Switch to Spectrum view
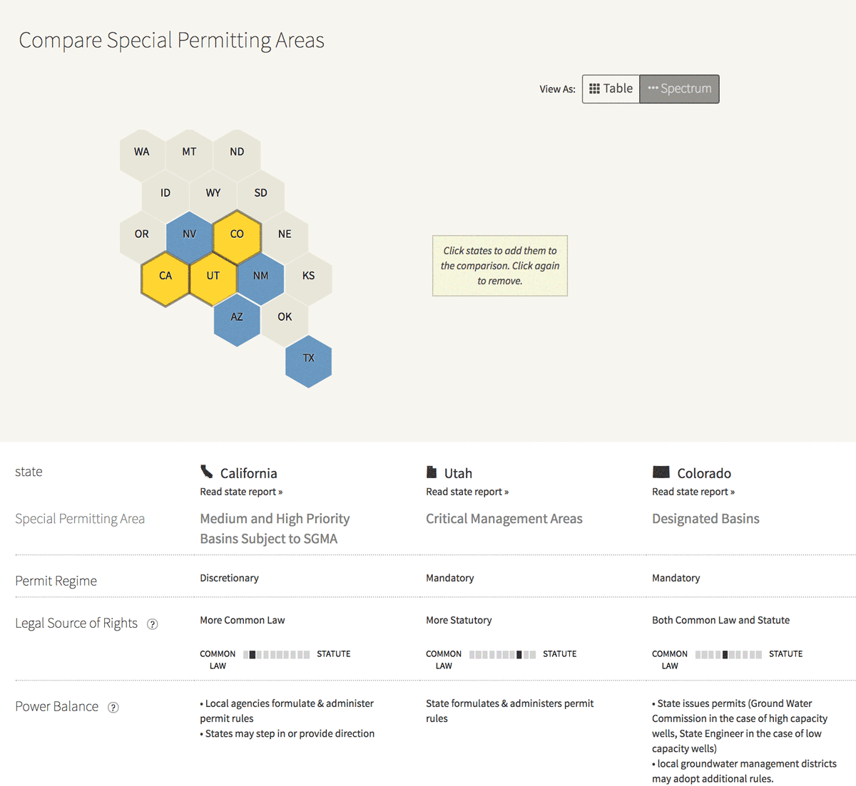 pos(679,89)
